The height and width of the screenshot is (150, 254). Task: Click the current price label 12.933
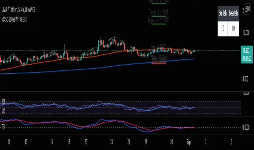(x=246, y=51)
